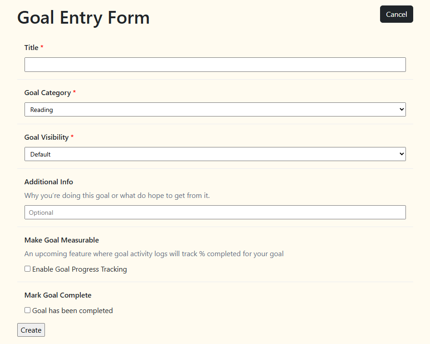Viewport: 430px width, 344px height.
Task: Open the Goal Category select showing Reading
Action: click(x=215, y=110)
